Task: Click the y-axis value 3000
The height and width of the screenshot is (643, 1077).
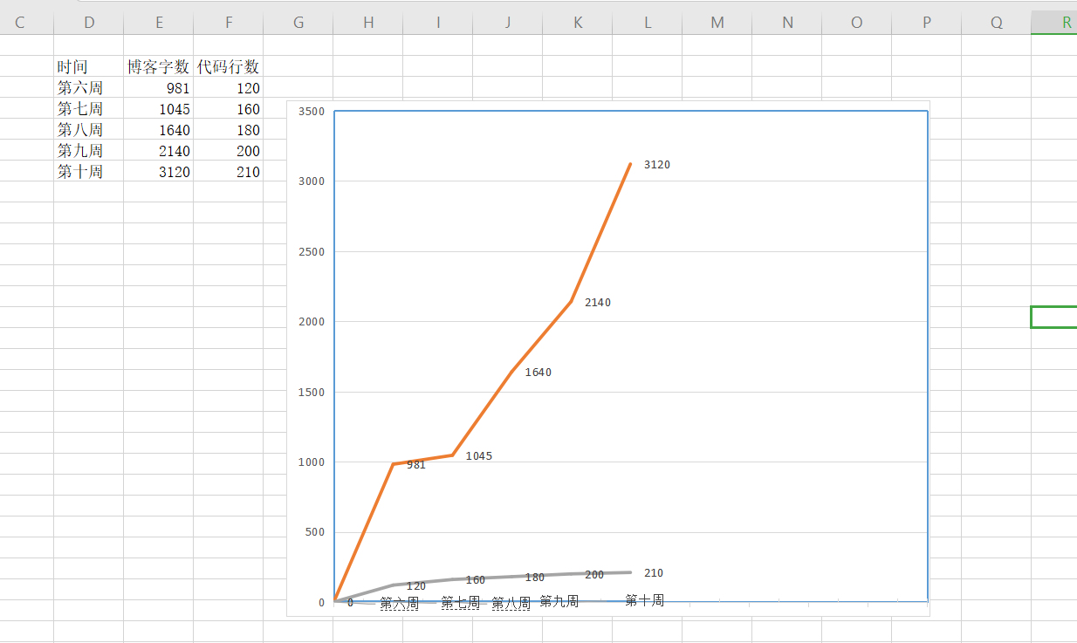Action: point(312,181)
